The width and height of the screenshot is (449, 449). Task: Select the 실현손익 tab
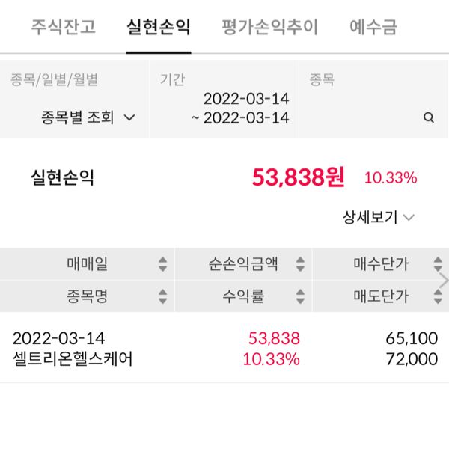pos(158,28)
